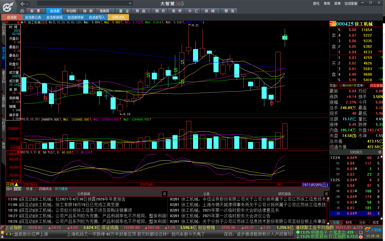Switch to the 成本 tab
This screenshot has width=385, height=241.
click(x=375, y=222)
